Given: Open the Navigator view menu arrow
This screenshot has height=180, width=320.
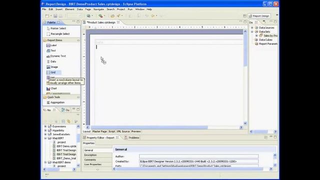Looking at the screenshot, I should [x=78, y=114].
